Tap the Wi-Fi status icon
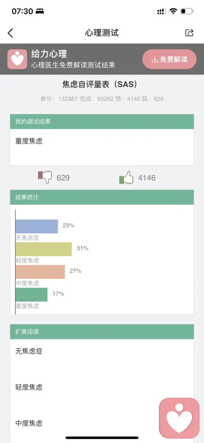This screenshot has width=204, height=443. coord(173,12)
